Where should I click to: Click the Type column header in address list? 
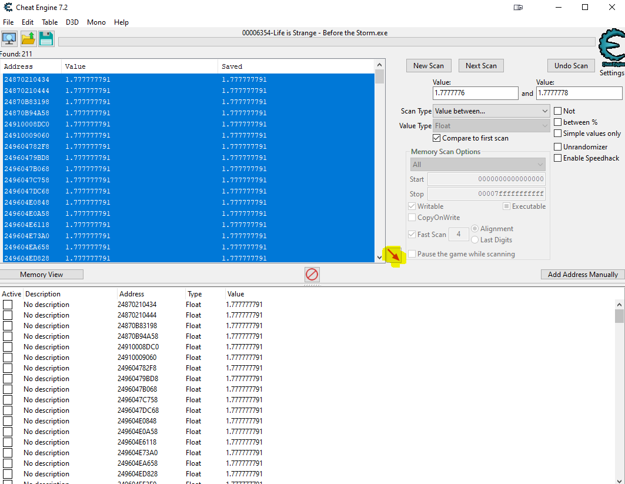(205, 294)
